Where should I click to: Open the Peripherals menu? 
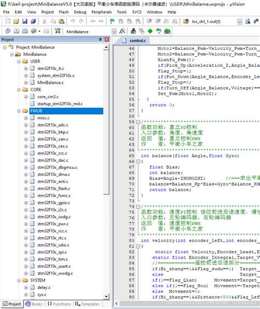click(101, 12)
